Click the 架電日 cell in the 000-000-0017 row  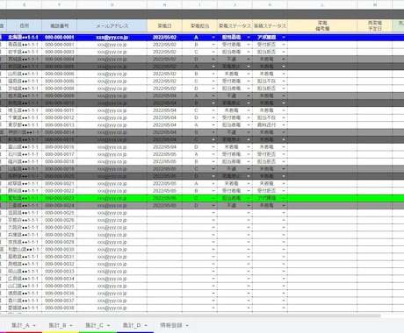click(x=164, y=154)
